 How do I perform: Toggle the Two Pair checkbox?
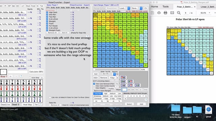coord(47,17)
